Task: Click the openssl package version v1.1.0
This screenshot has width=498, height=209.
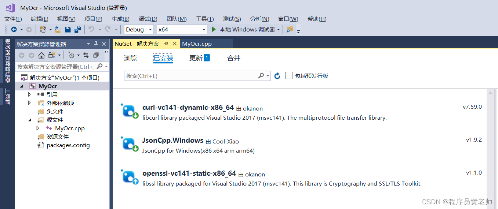Action: [474, 172]
